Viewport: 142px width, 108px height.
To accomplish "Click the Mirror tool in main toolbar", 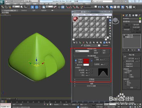I will 99,7.
